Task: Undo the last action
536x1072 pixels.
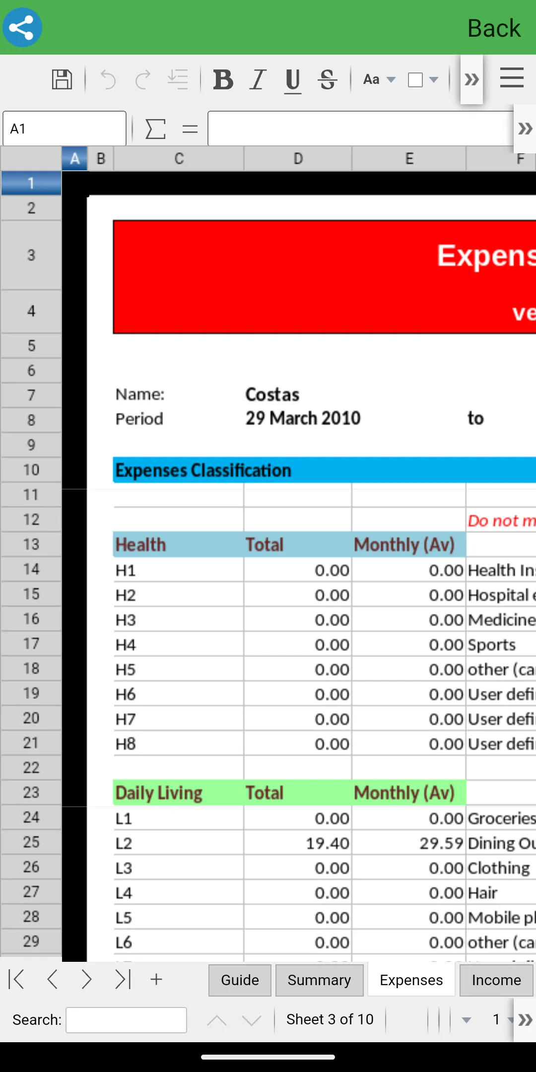Action: point(108,79)
